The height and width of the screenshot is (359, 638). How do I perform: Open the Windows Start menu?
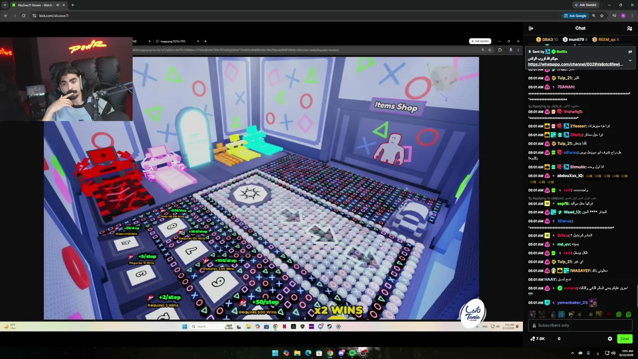pos(275,353)
